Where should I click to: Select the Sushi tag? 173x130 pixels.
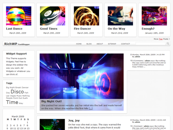25,98
